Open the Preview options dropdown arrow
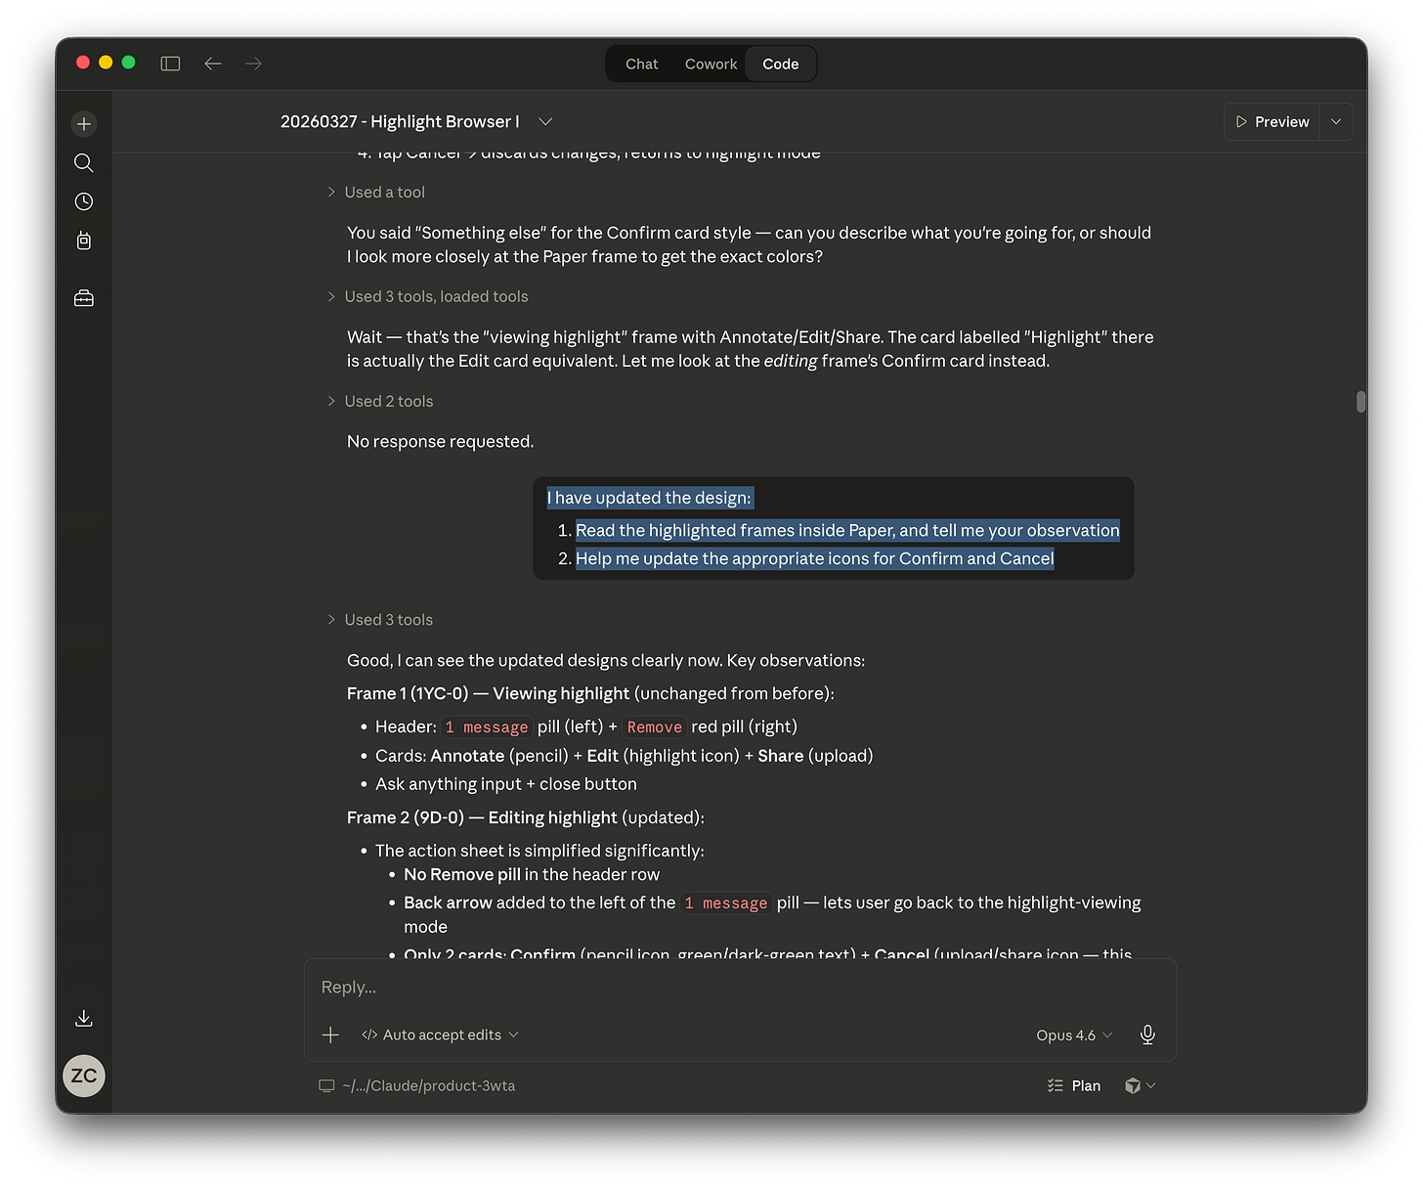Viewport: 1423px width, 1187px height. pyautogui.click(x=1336, y=122)
